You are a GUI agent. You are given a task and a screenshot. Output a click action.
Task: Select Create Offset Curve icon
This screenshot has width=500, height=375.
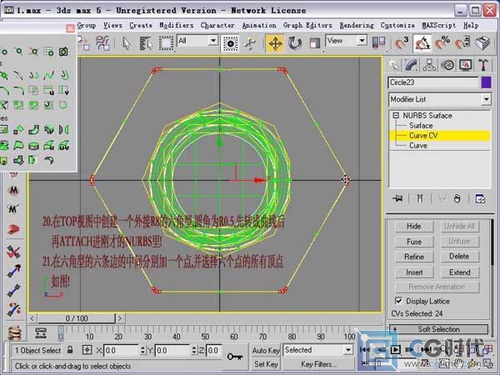pos(63,75)
